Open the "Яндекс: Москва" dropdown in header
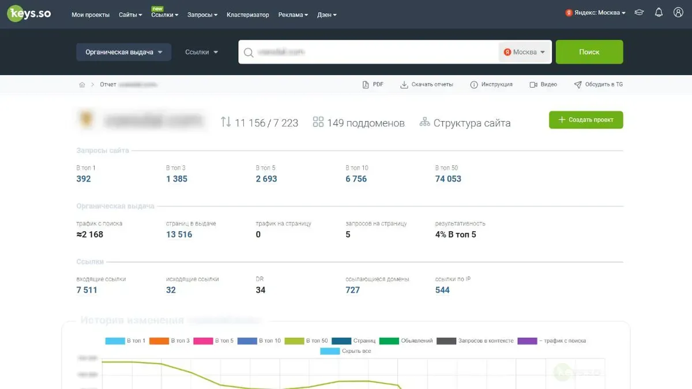Image resolution: width=692 pixels, height=389 pixels. pos(596,13)
